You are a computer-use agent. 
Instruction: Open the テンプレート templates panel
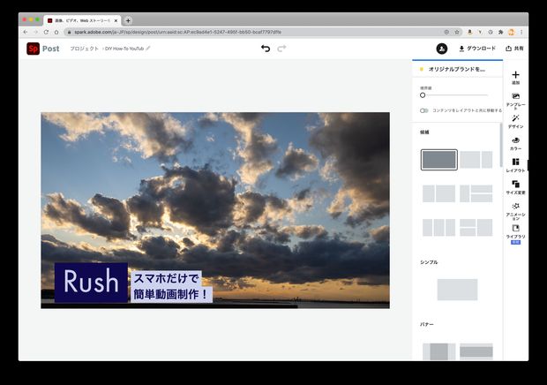(x=515, y=100)
